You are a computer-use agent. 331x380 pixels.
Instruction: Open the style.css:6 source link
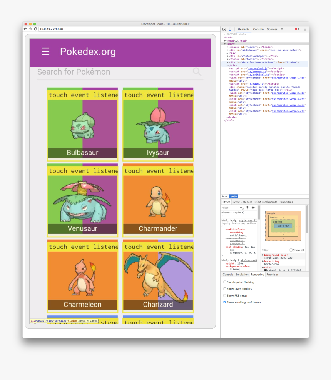[249, 260]
